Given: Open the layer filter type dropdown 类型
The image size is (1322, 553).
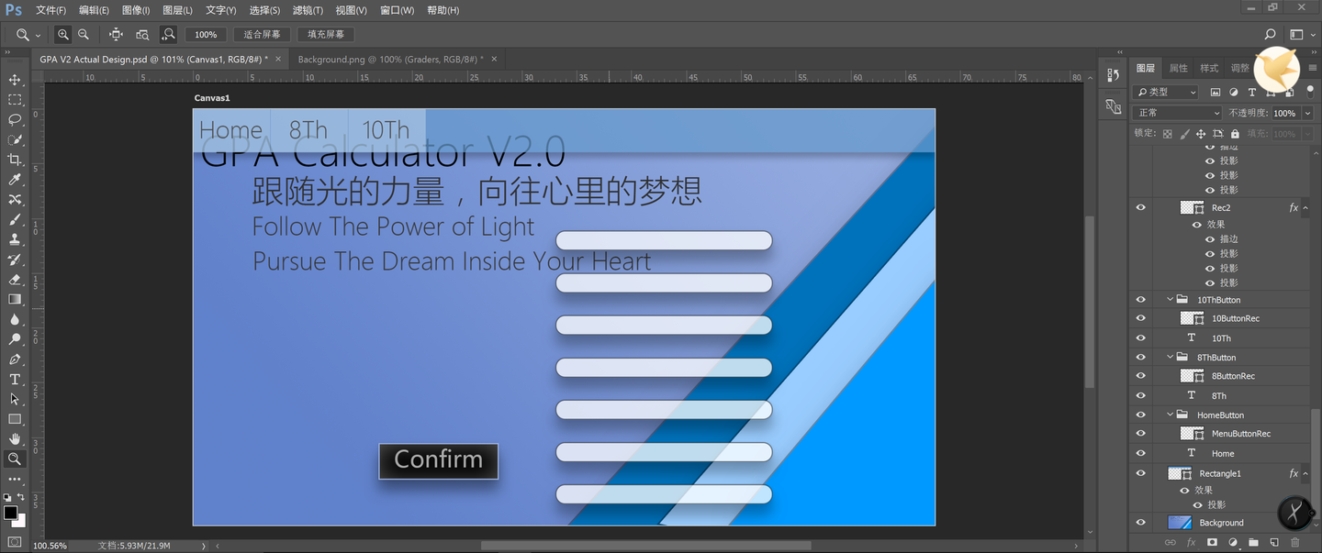Looking at the screenshot, I should click(x=1164, y=92).
